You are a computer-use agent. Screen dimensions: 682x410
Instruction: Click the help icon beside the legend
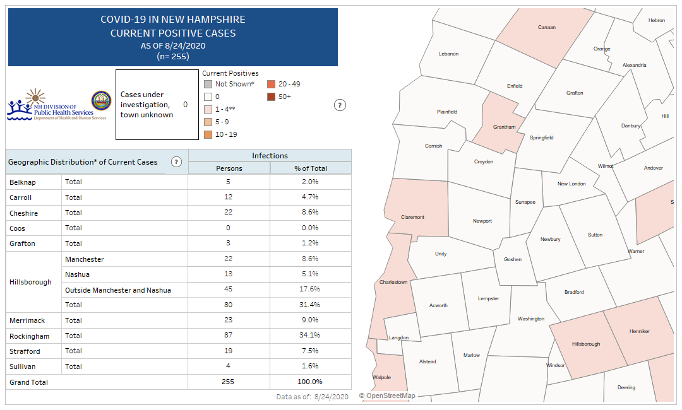(x=340, y=105)
